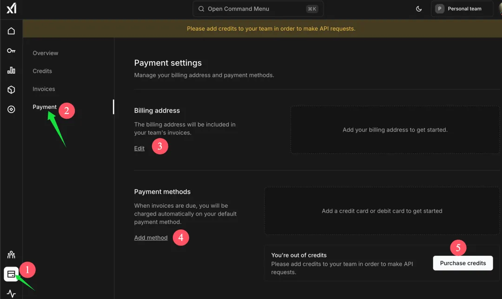
Task: Click the search magnifier icon in command bar
Action: click(201, 9)
